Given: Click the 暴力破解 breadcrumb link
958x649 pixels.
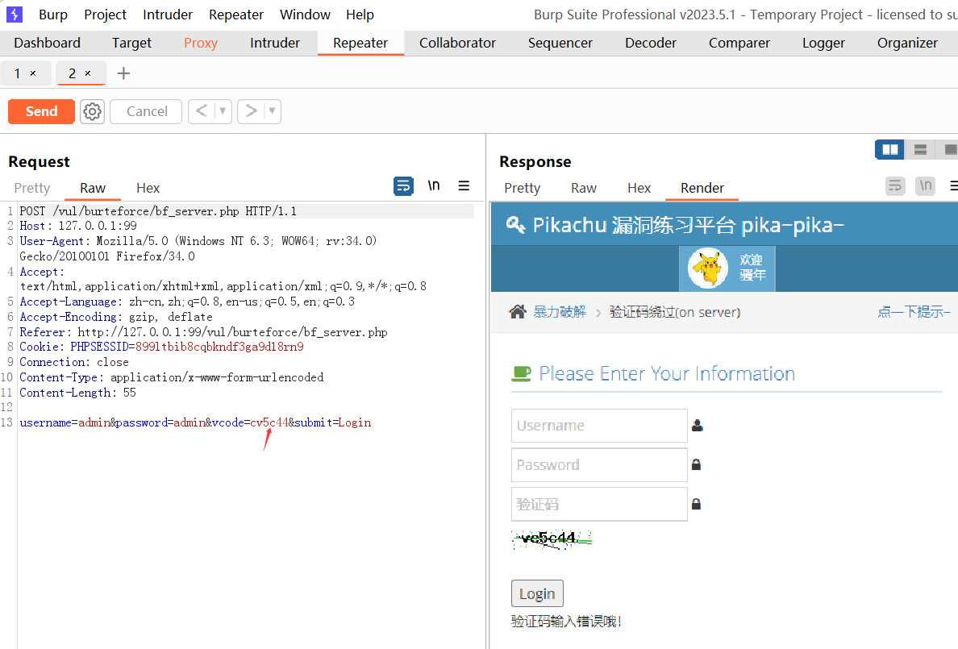Looking at the screenshot, I should point(560,312).
